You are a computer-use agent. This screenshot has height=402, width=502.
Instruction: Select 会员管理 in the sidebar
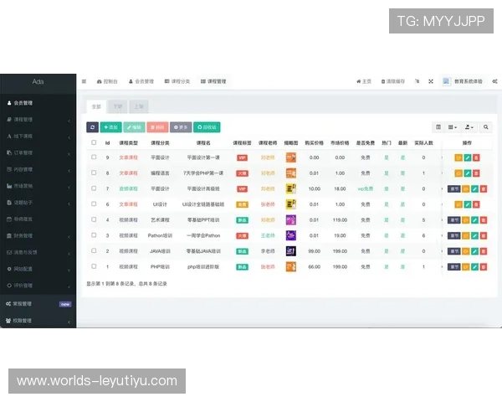pos(38,103)
